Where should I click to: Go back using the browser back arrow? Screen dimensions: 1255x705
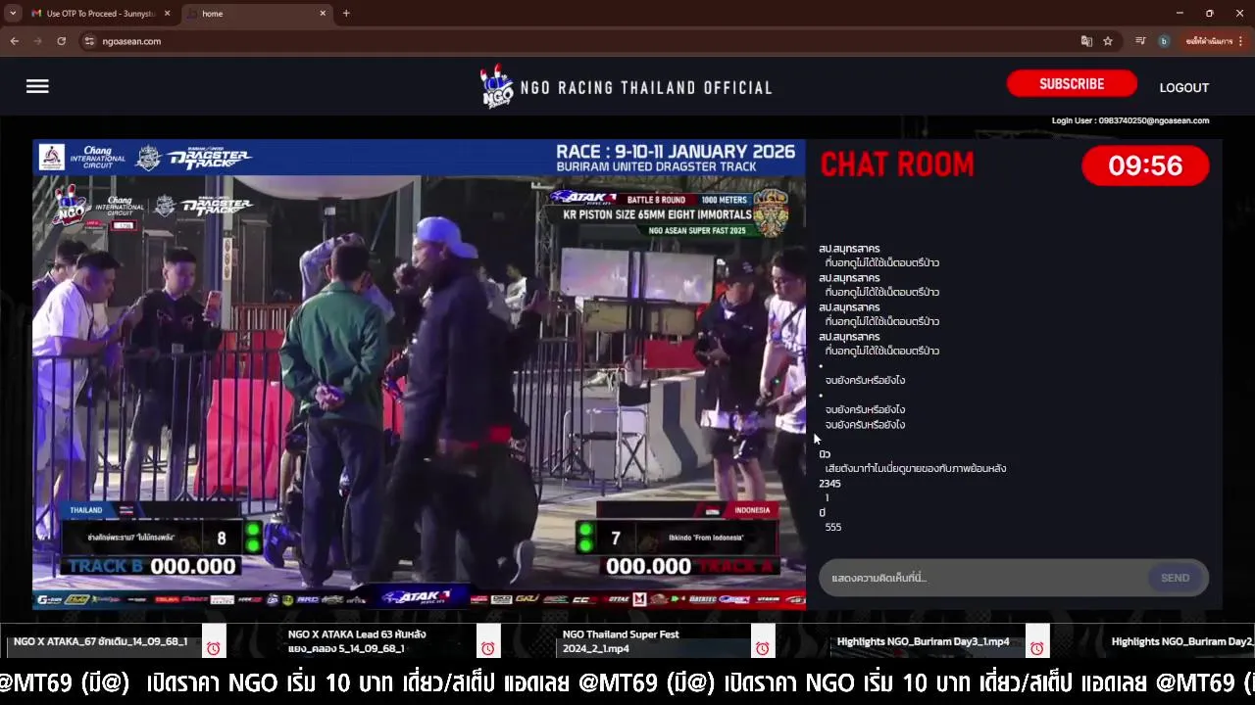[x=14, y=41]
